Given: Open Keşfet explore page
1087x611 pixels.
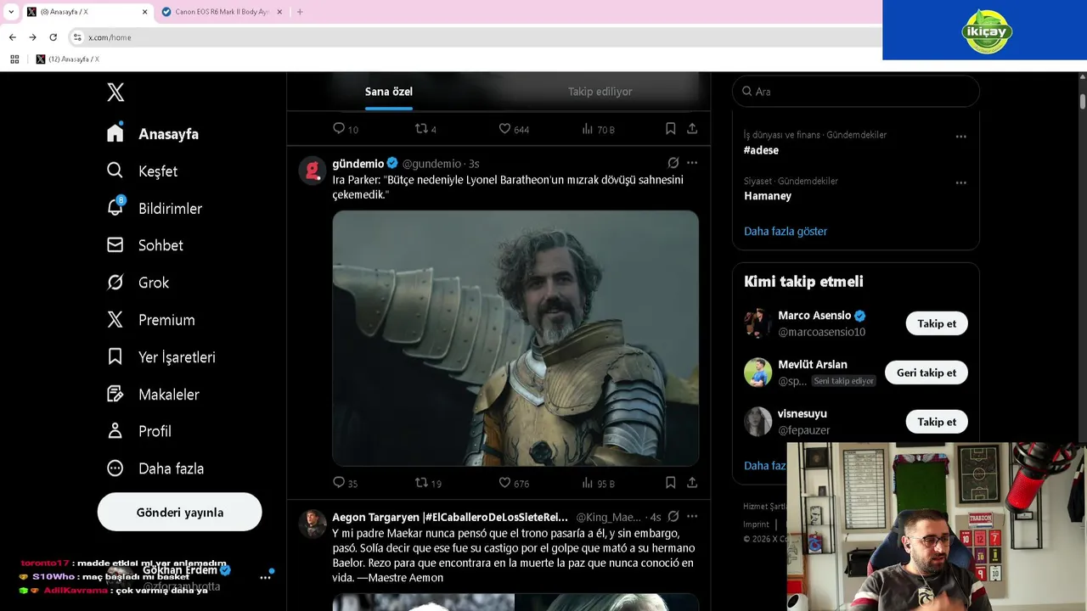Looking at the screenshot, I should tap(142, 171).
